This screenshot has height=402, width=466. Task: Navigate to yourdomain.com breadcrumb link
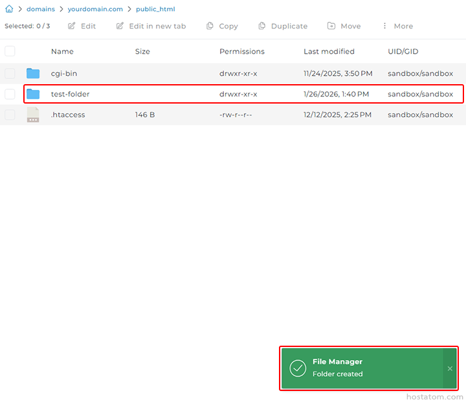(95, 9)
